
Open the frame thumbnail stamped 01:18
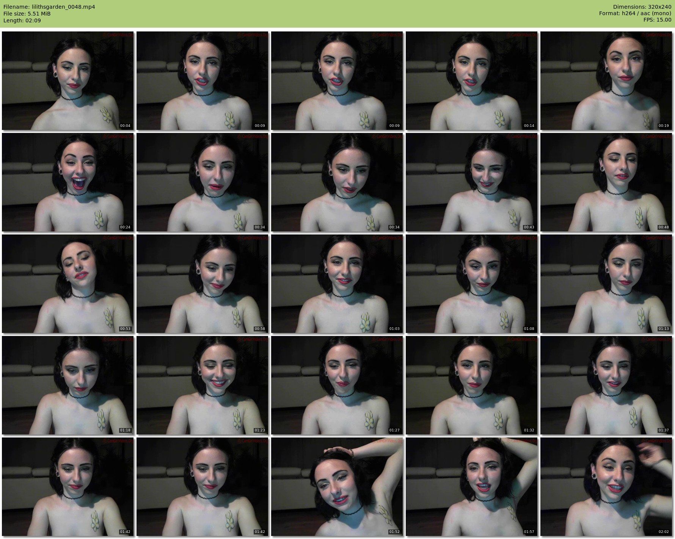68,385
